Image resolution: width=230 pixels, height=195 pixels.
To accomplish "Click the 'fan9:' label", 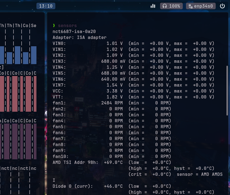I will [59, 150].
